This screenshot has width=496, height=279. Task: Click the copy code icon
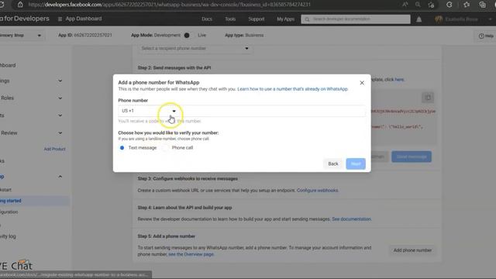pyautogui.click(x=428, y=98)
